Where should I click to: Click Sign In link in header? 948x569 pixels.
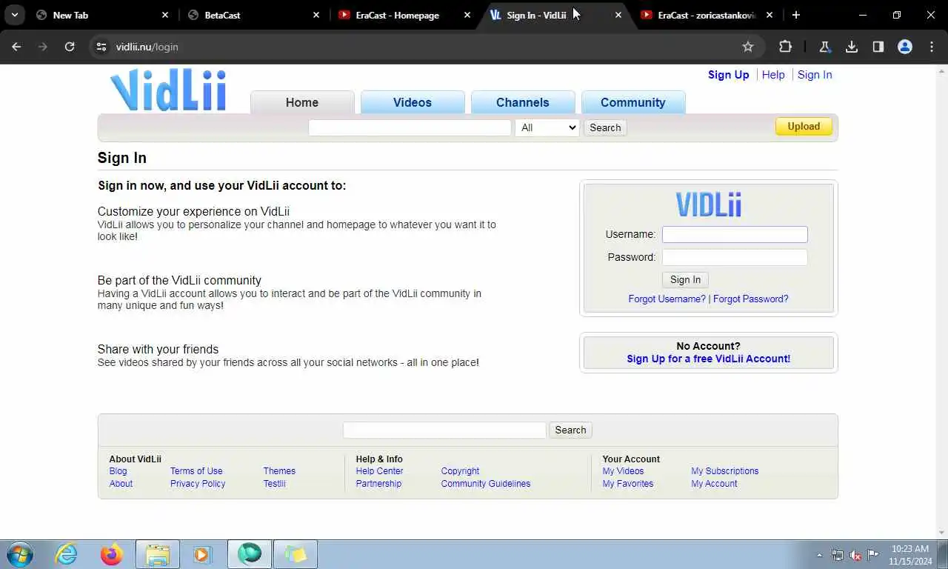pyautogui.click(x=815, y=75)
